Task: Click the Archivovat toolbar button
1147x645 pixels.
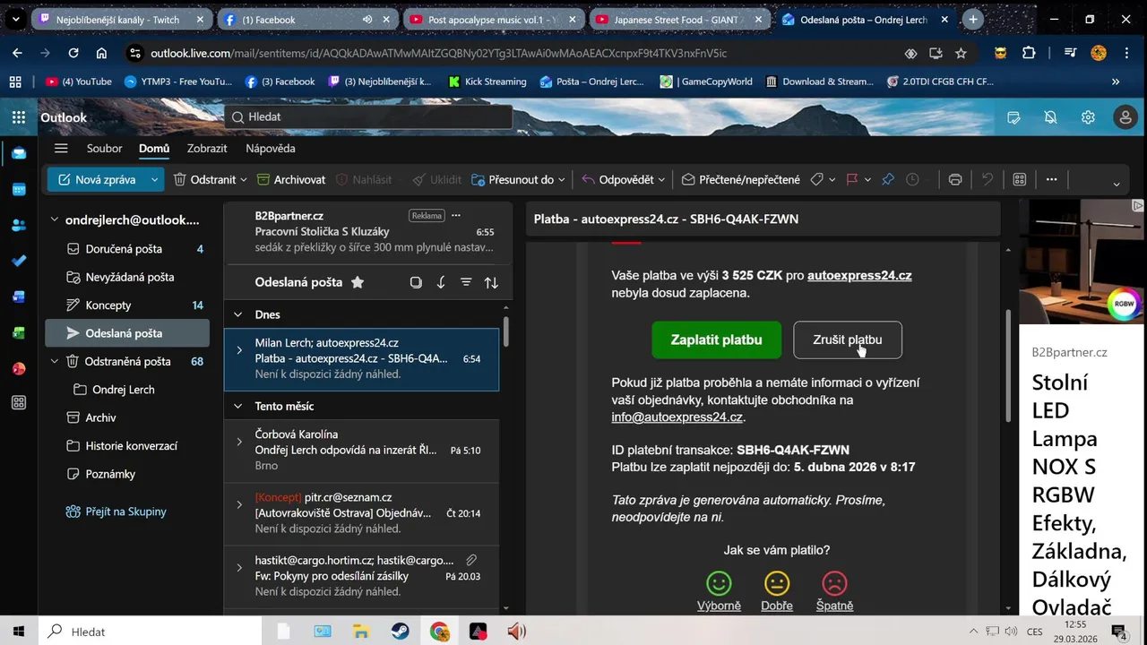Action: pyautogui.click(x=291, y=180)
